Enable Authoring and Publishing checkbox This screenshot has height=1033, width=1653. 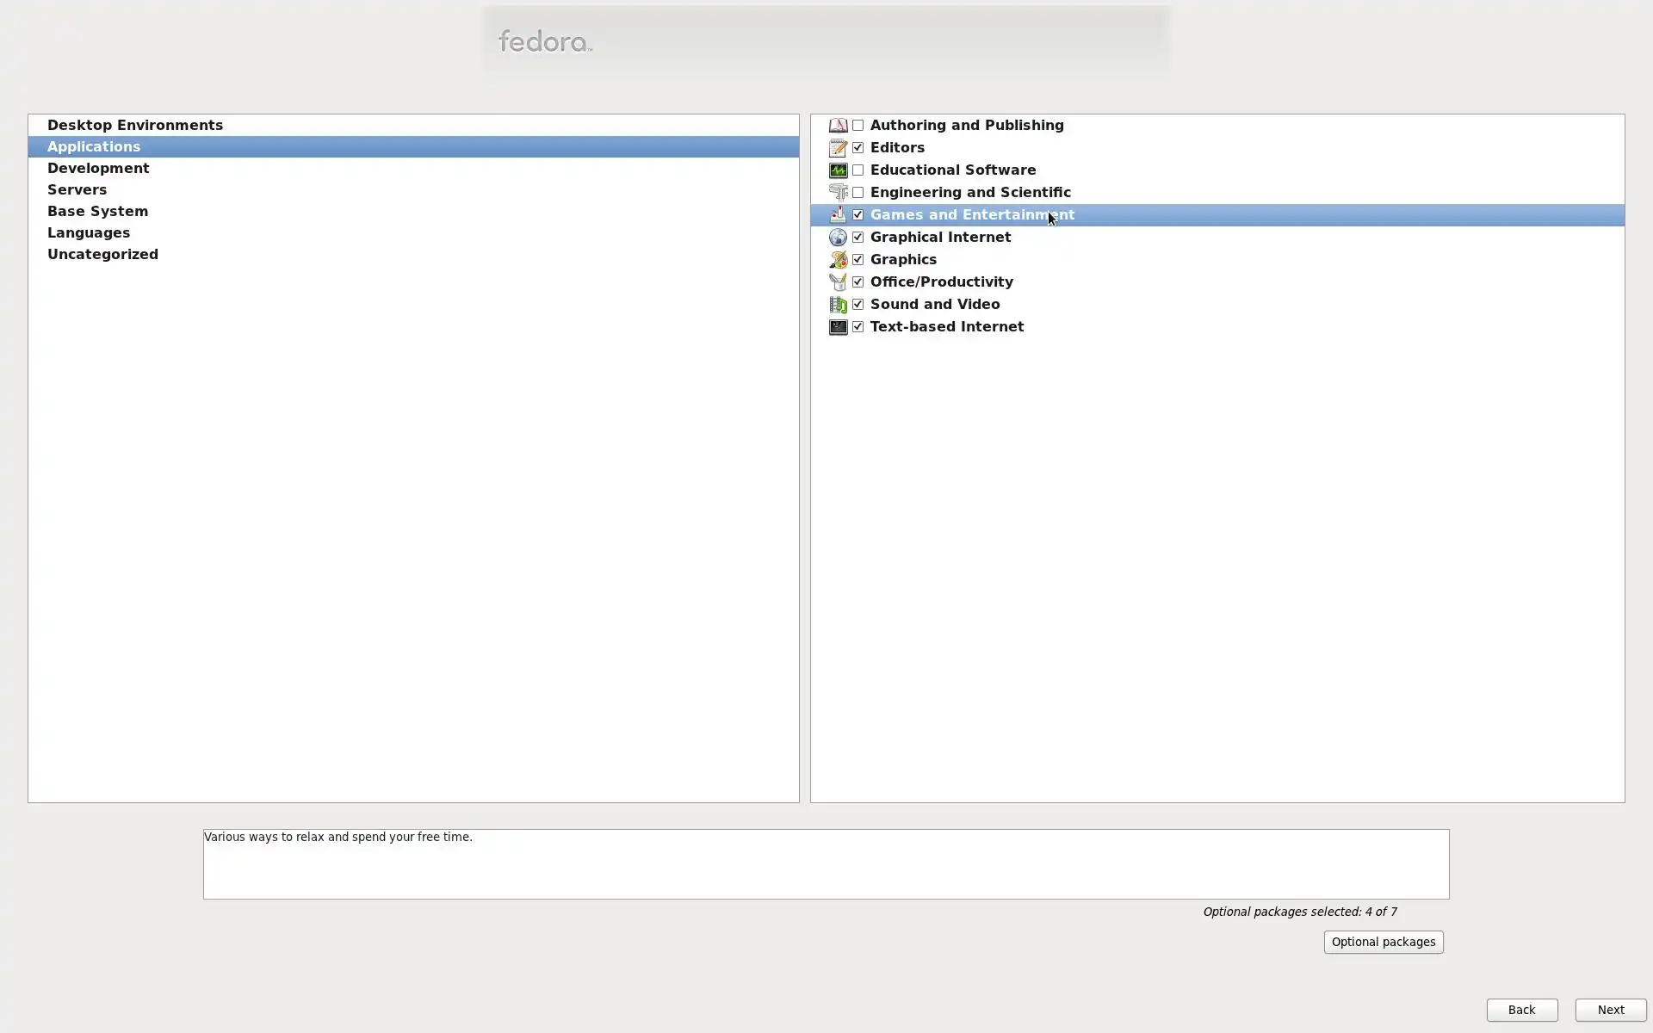[857, 126]
